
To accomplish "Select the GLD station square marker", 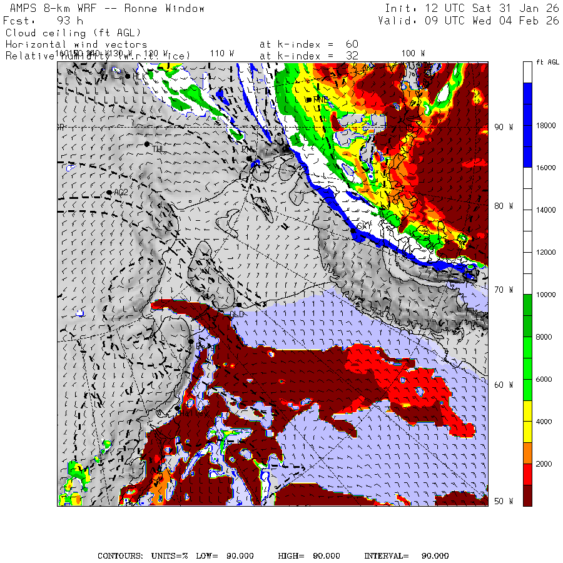I will click(239, 305).
